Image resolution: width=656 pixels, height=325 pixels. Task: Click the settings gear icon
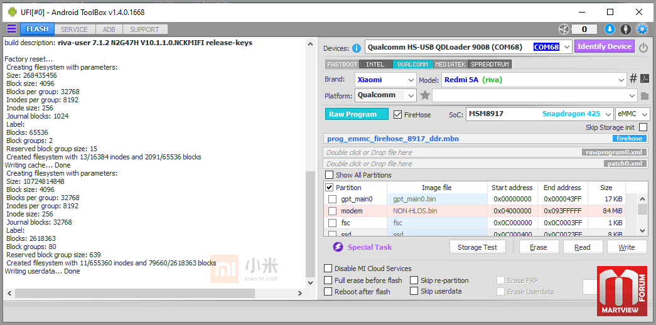point(642,29)
